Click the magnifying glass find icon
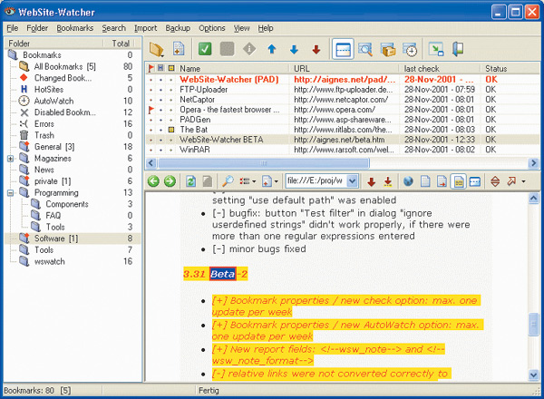 click(x=228, y=181)
